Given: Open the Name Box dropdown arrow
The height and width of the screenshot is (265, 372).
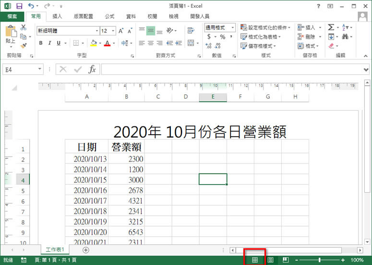Looking at the screenshot, I should click(40, 69).
